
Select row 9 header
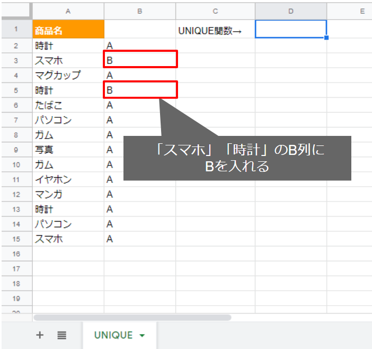point(16,150)
